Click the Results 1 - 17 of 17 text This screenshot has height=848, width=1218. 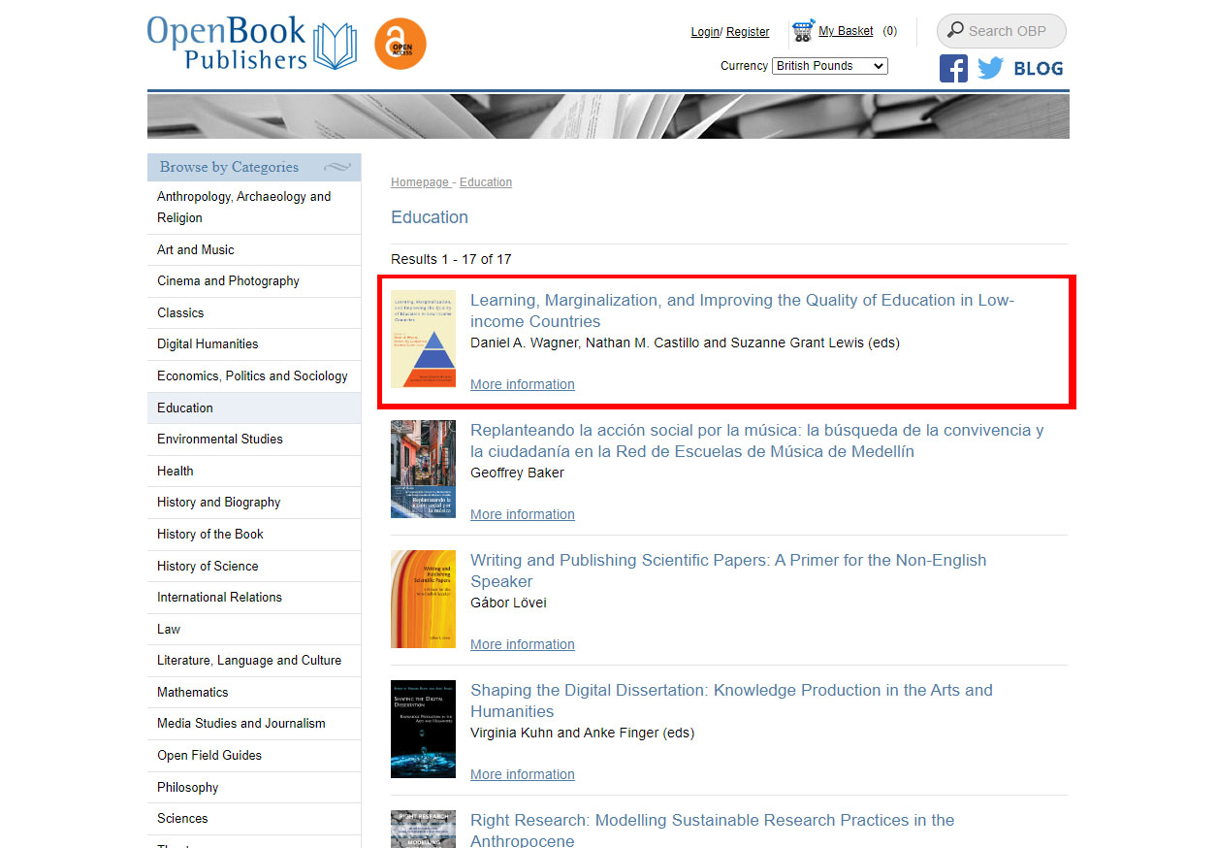click(x=451, y=259)
